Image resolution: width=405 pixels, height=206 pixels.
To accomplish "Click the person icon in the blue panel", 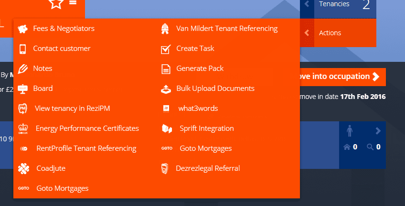I will [x=350, y=131].
